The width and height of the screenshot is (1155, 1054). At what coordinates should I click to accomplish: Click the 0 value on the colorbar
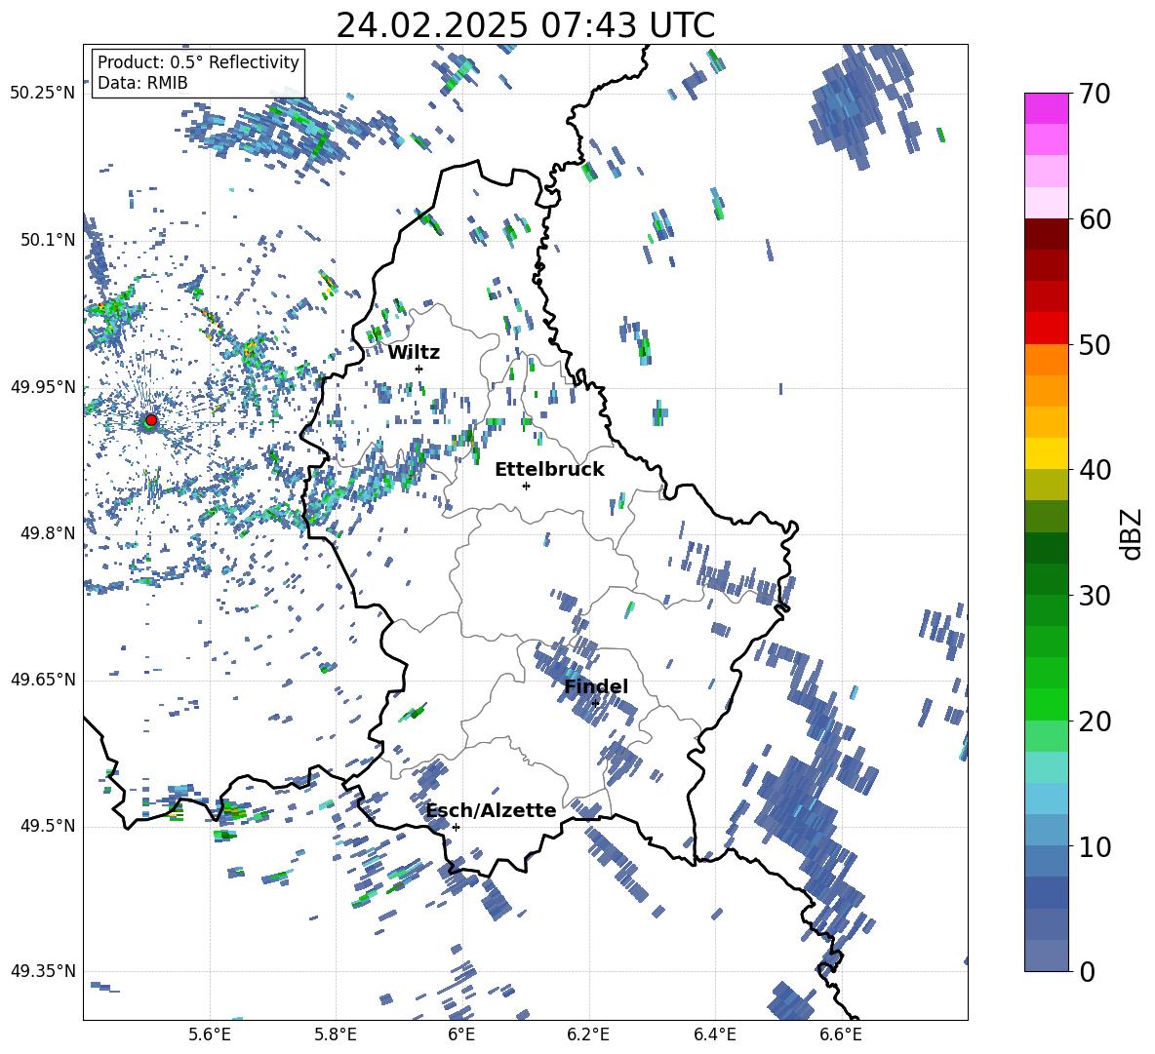pyautogui.click(x=1086, y=971)
